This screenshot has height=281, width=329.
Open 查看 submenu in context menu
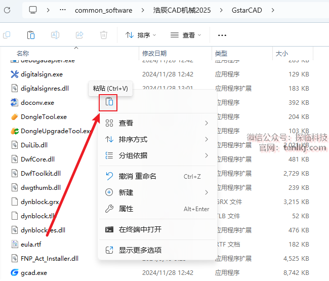click(x=157, y=123)
